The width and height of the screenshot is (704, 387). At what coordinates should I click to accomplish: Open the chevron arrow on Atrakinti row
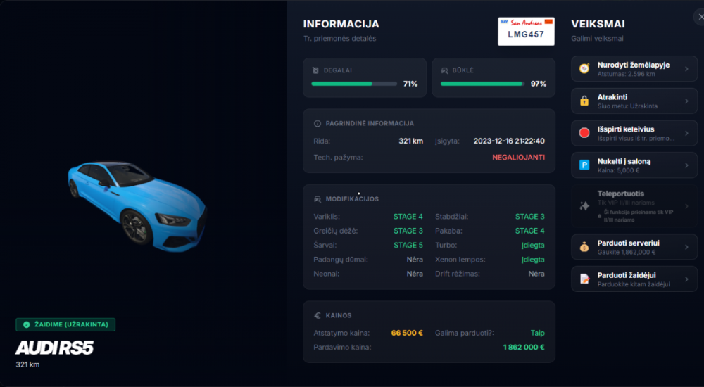[686, 101]
